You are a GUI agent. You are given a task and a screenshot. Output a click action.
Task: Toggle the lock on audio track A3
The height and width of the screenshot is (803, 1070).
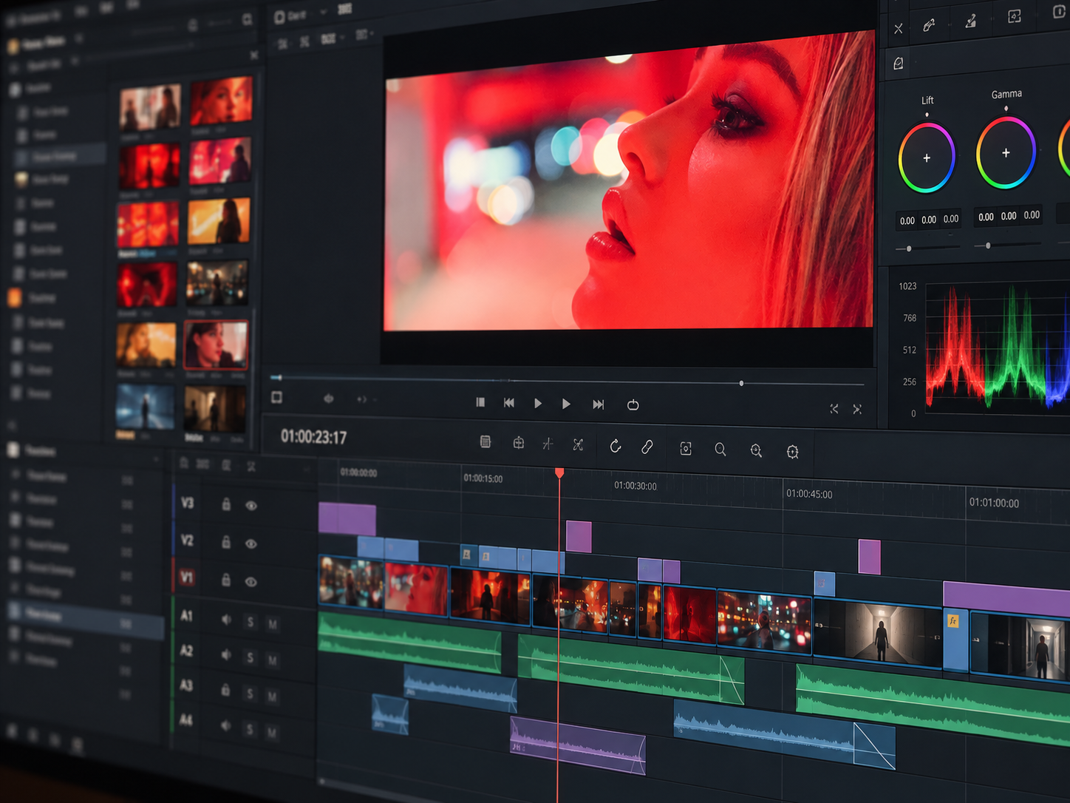tap(225, 690)
